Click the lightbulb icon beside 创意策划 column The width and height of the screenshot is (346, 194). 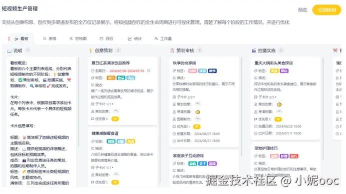coord(90,50)
